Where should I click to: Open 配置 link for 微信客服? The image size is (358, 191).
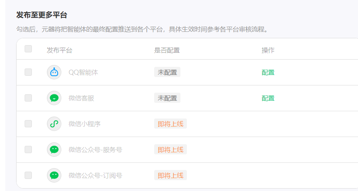click(268, 98)
